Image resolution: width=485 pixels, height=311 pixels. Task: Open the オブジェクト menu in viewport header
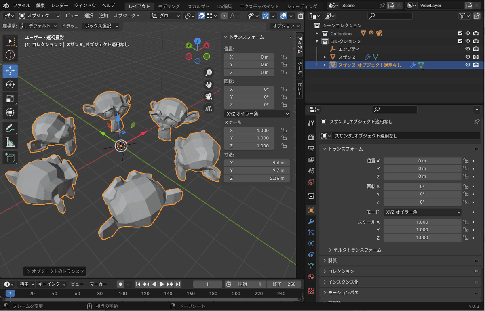pos(127,16)
